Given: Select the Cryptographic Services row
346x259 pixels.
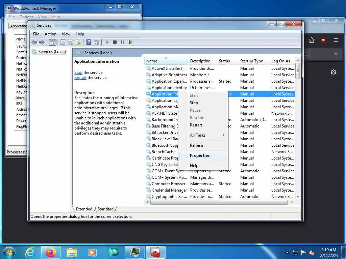Looking at the screenshot, I should 220,197.
